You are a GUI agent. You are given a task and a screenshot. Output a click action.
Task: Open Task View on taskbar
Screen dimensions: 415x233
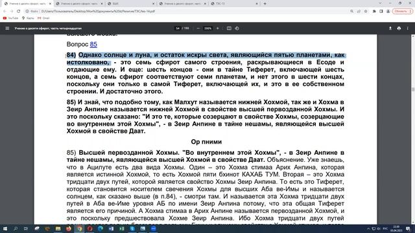[26, 228]
